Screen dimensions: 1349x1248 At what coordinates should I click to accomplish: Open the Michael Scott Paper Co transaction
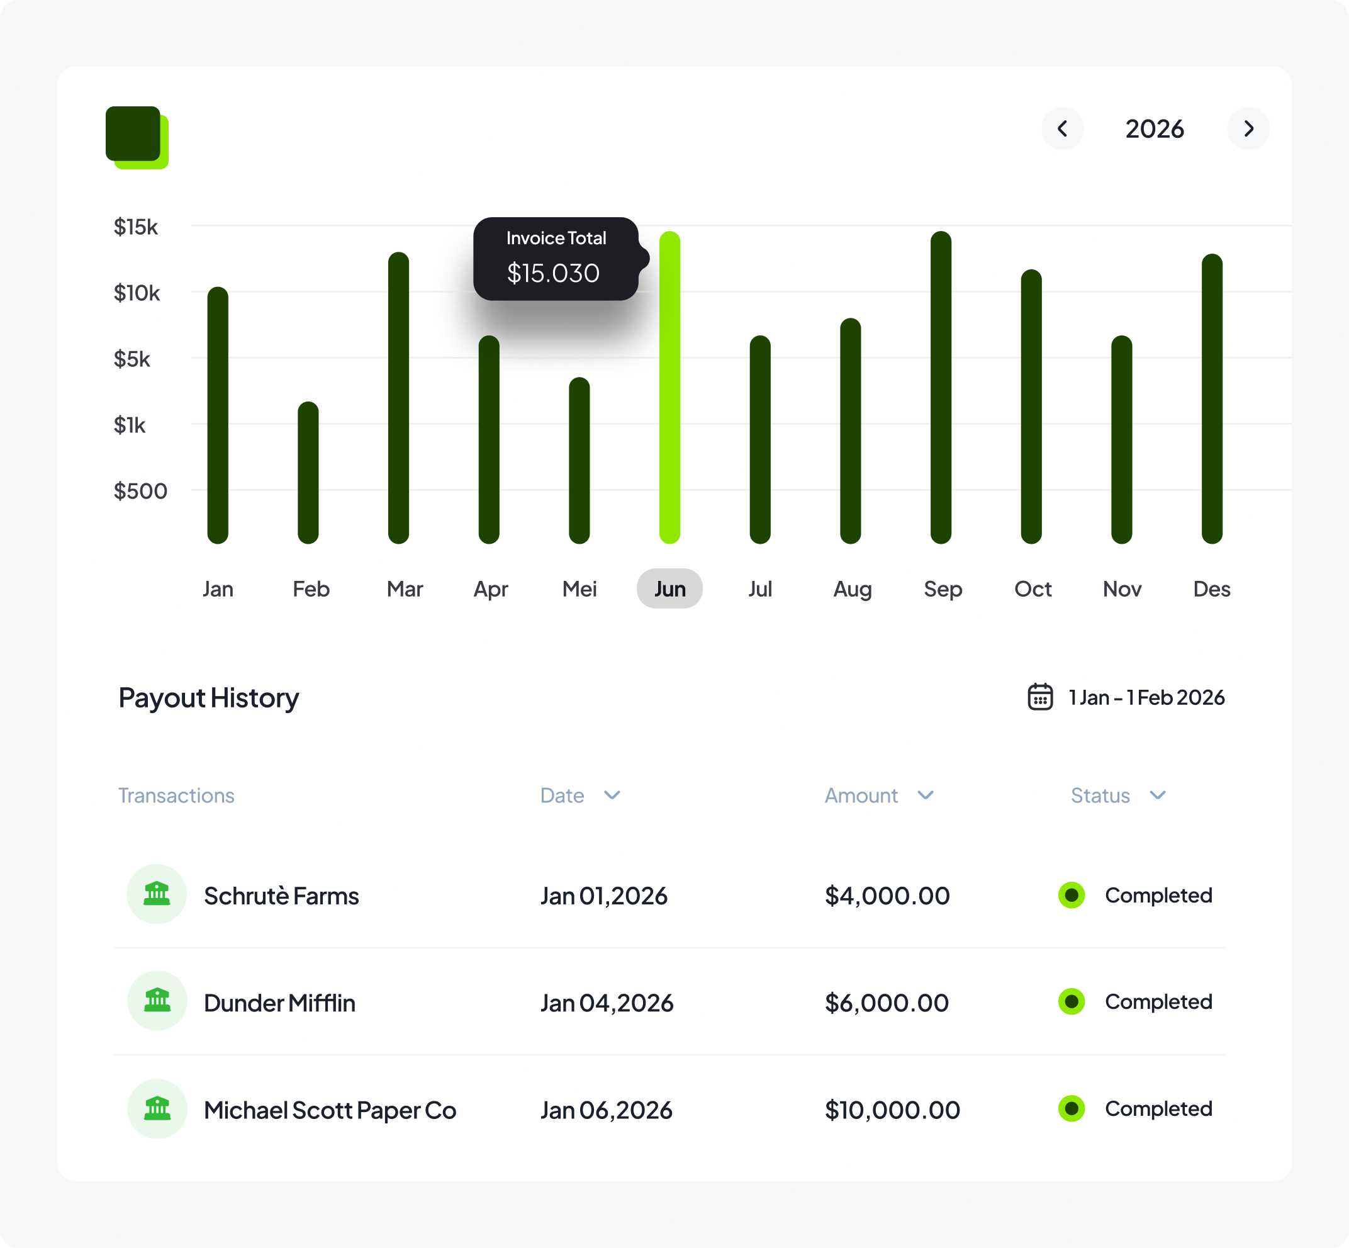330,1110
